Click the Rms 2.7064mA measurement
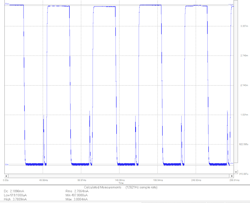 coord(77,191)
